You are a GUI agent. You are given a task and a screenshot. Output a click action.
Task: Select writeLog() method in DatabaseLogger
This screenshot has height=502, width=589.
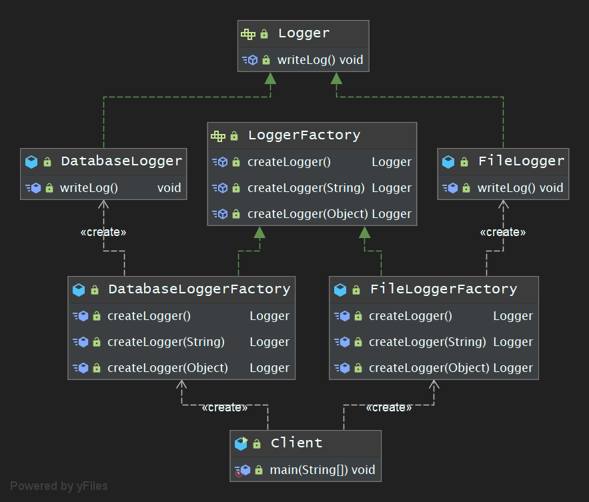(89, 188)
